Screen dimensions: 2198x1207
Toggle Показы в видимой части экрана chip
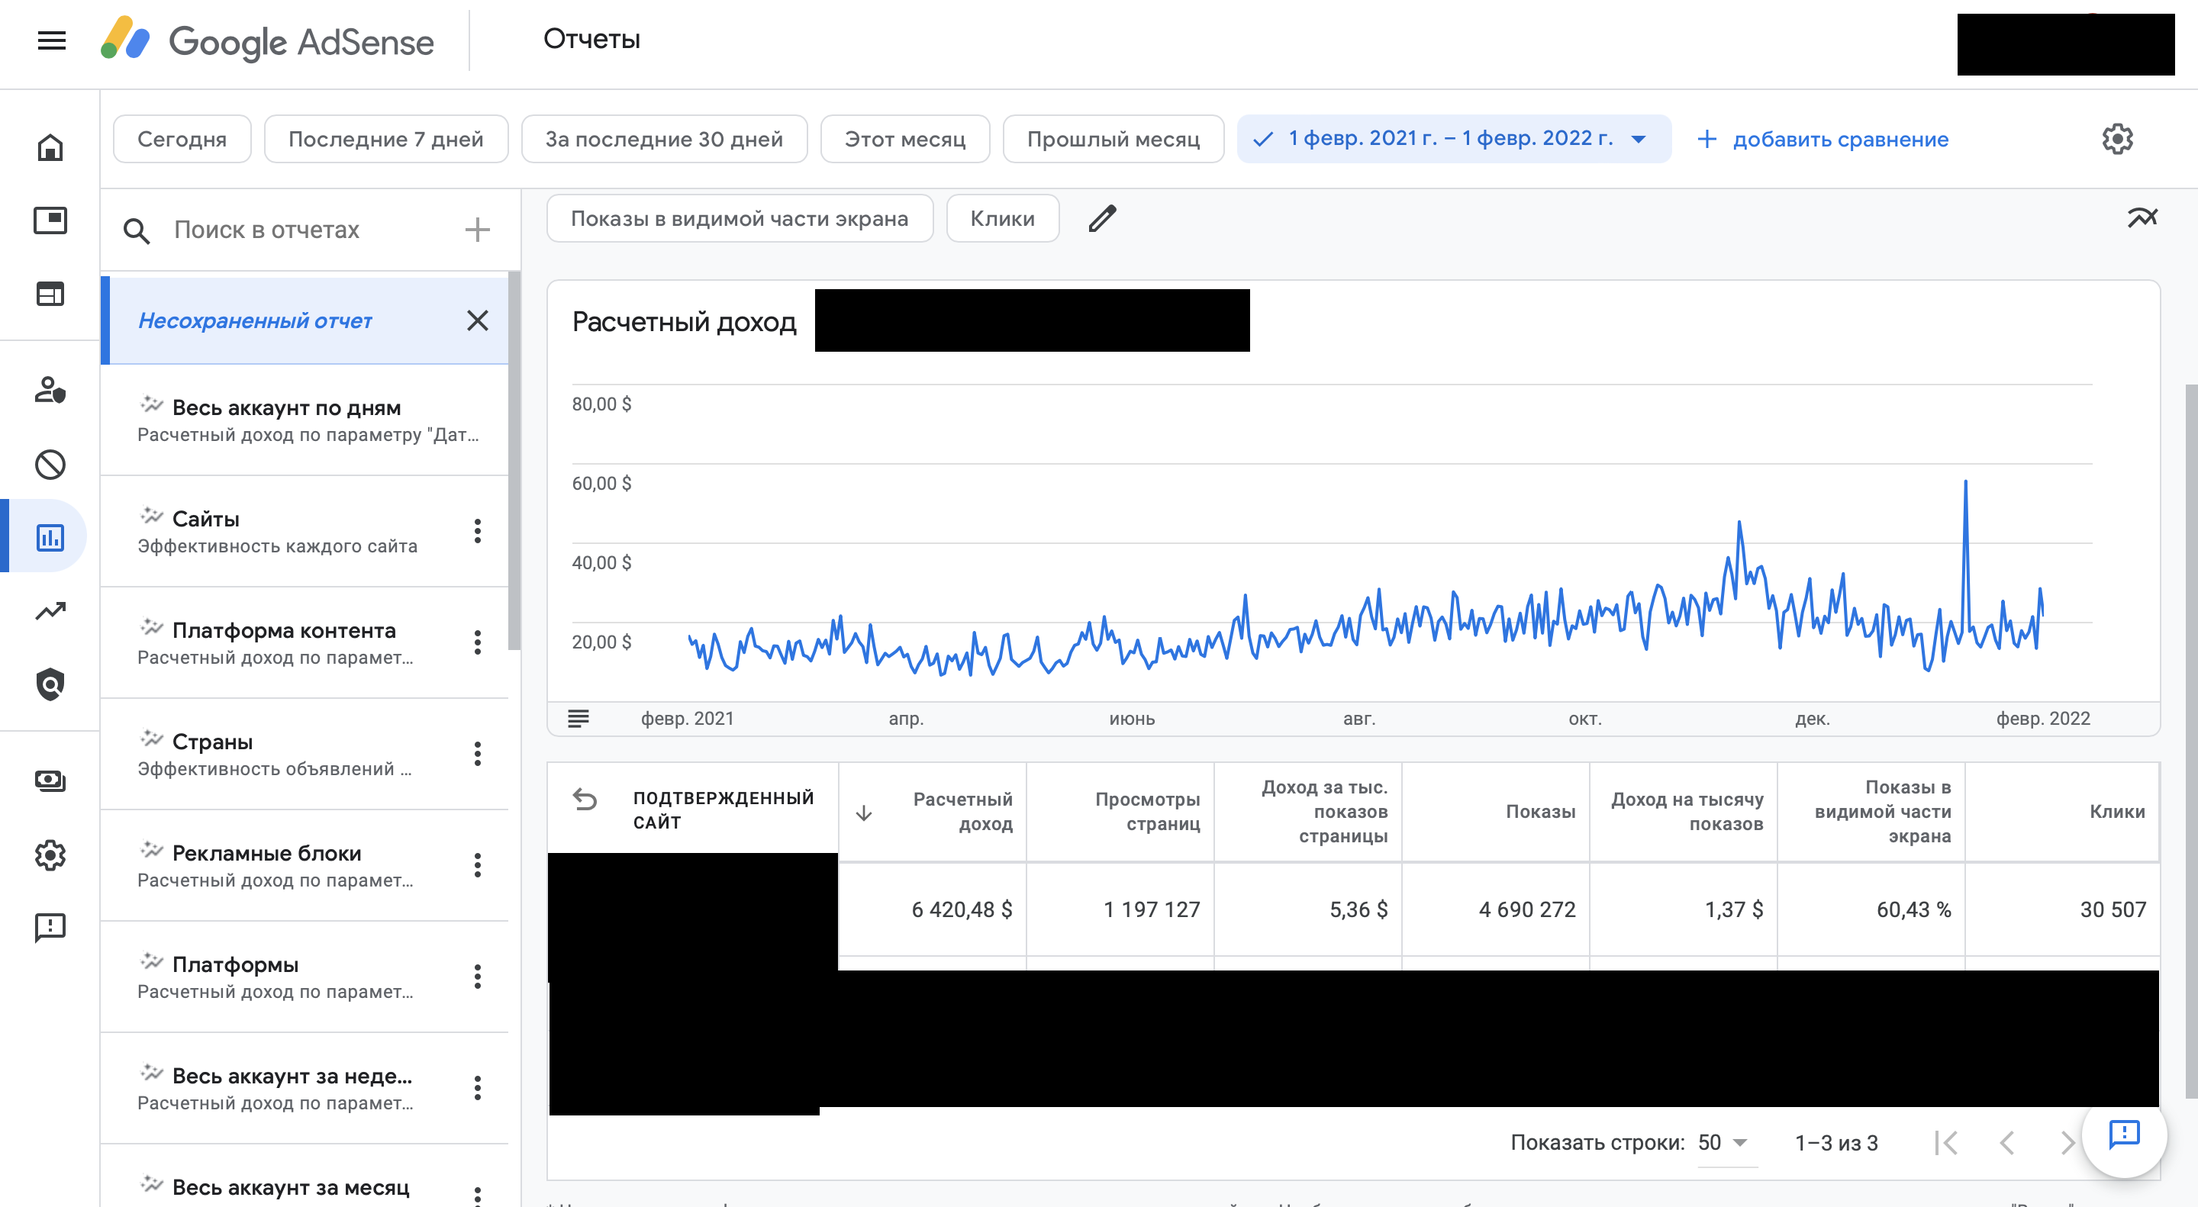[739, 218]
